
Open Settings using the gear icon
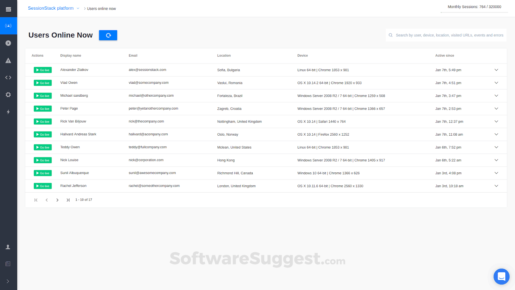pos(8,94)
